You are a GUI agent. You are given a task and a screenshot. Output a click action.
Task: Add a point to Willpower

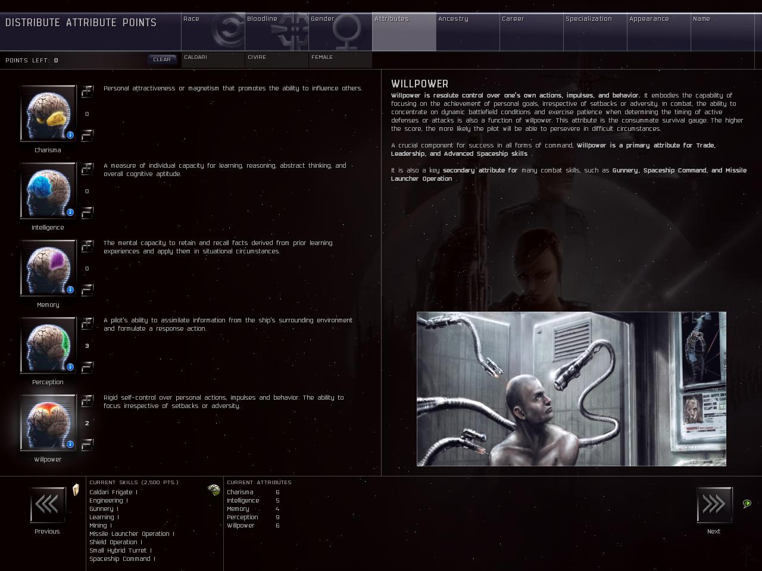(88, 400)
